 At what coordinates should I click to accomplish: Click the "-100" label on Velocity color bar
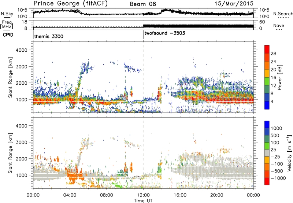(x=277, y=164)
